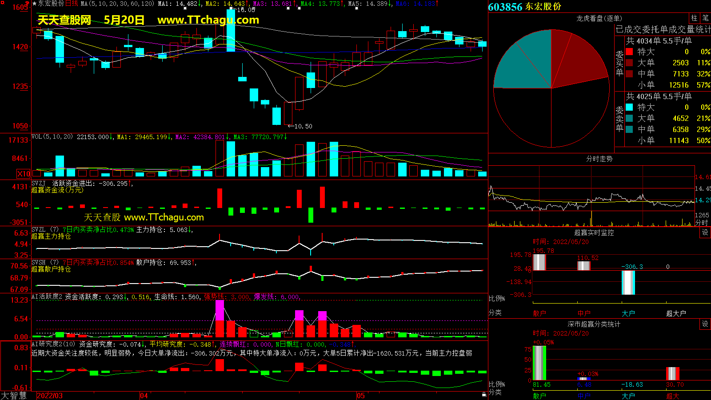Click the 603856 东宏股份 stock title
The width and height of the screenshot is (711, 400).
coord(525,7)
